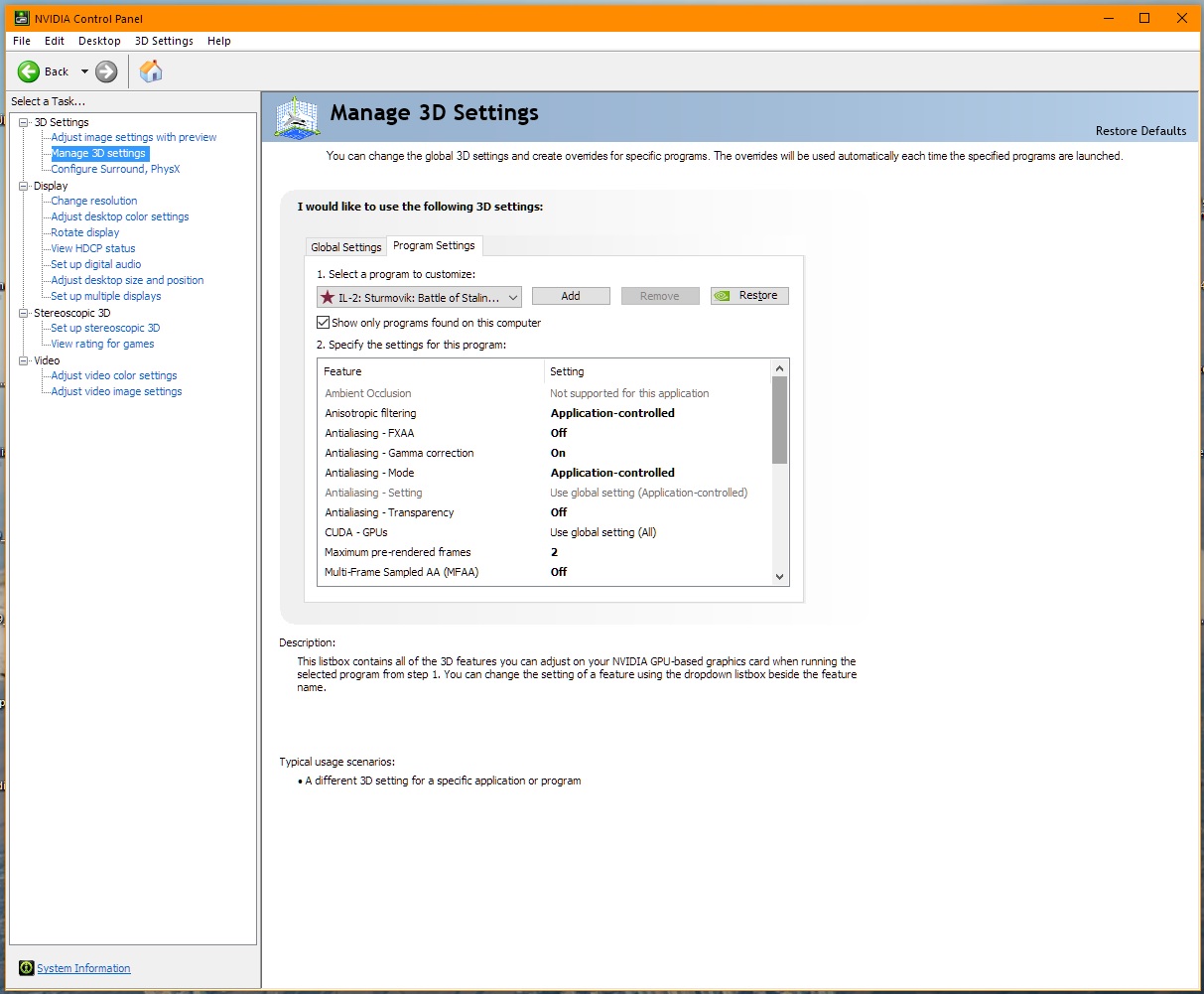Collapse the Display tree node
This screenshot has width=1204, height=994.
24,186
